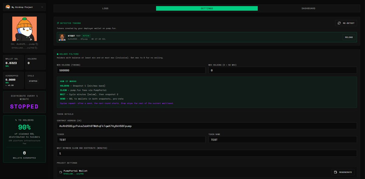This screenshot has width=365, height=179.
Task: Click the Wallets Airdropped count of 0
Action: pos(24,153)
